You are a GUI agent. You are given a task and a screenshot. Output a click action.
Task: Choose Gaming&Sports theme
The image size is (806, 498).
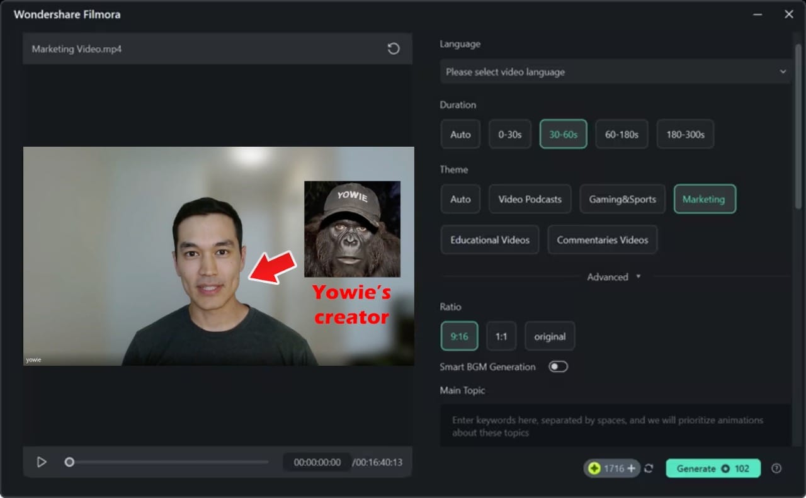pos(622,199)
